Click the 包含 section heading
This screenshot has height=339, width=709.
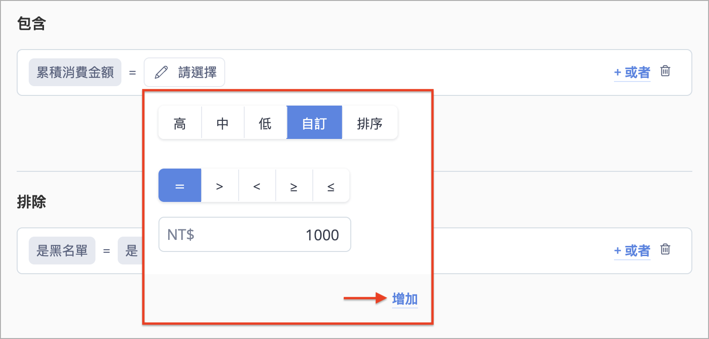coord(32,24)
